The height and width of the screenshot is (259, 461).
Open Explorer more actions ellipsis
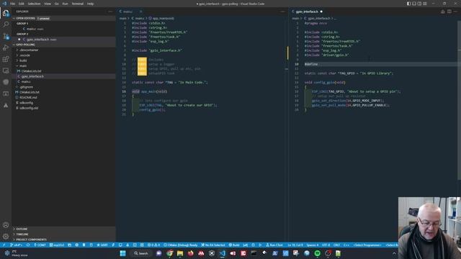click(x=110, y=12)
